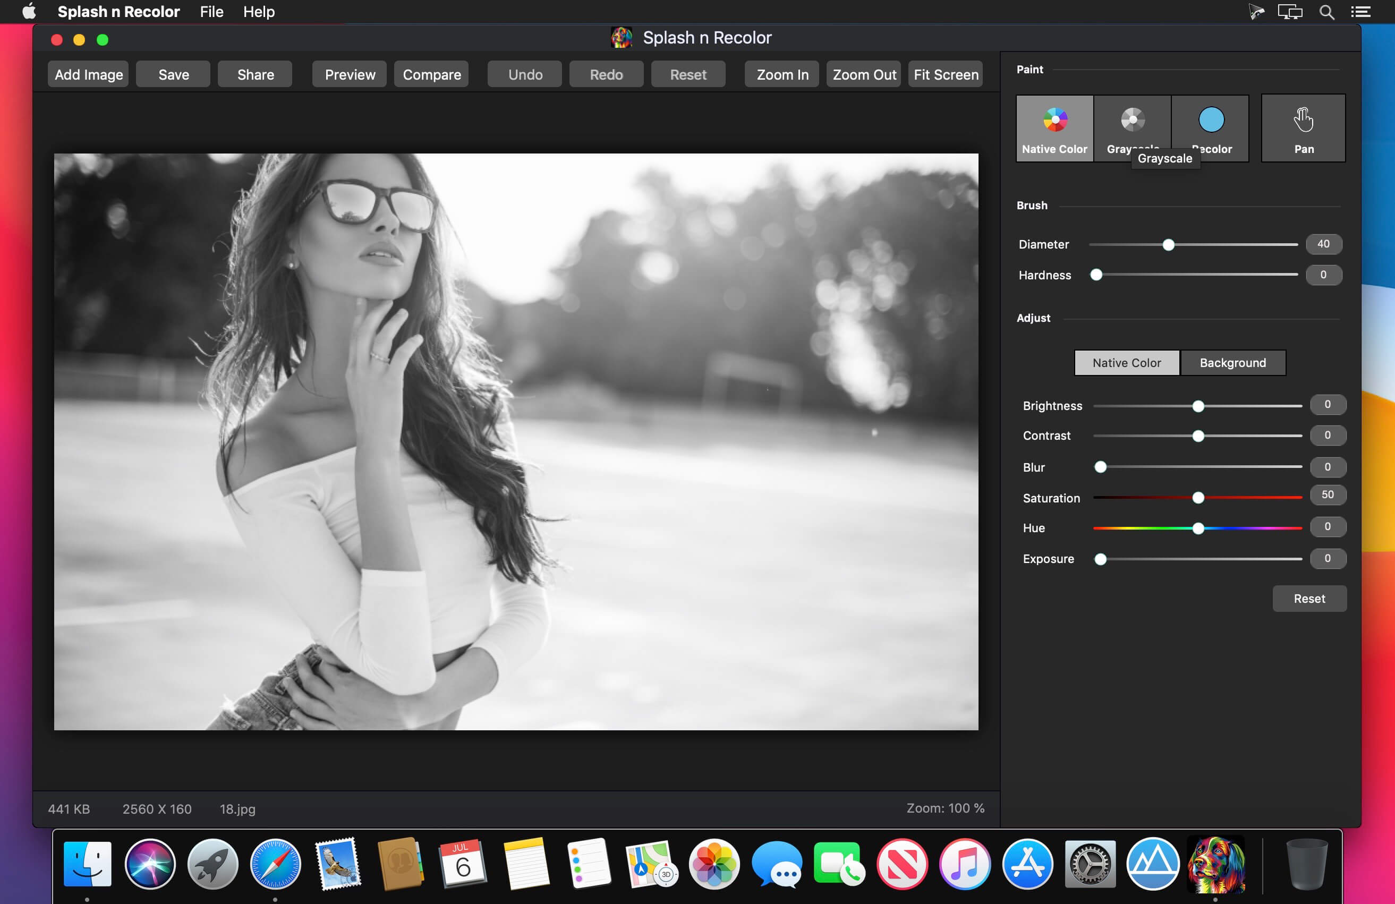Click the Reset button in Adjust panel
The height and width of the screenshot is (904, 1395).
(x=1308, y=598)
